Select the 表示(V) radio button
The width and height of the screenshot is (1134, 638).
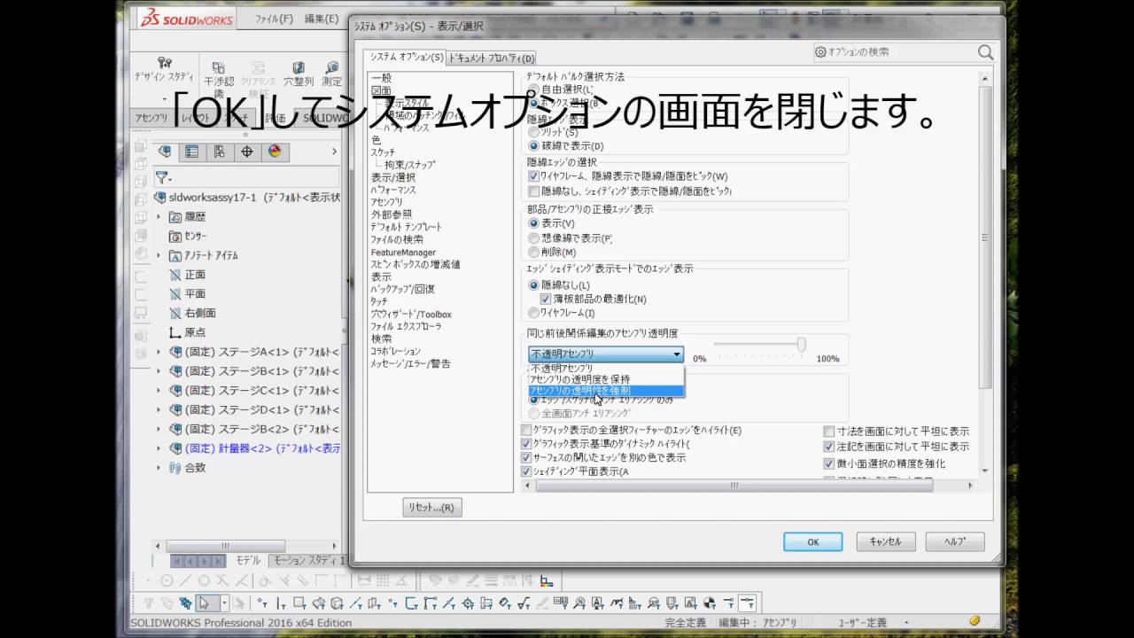(x=533, y=223)
